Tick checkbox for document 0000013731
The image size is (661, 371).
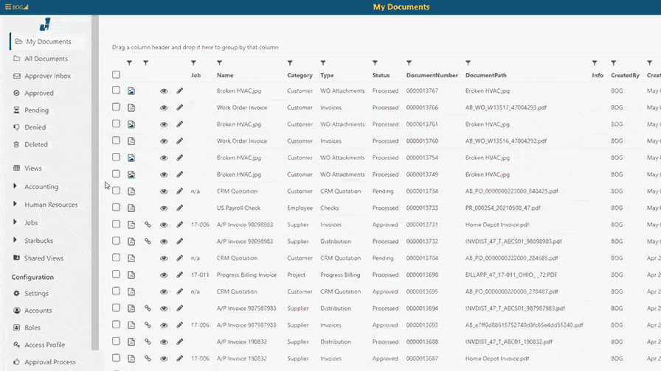[116, 225]
